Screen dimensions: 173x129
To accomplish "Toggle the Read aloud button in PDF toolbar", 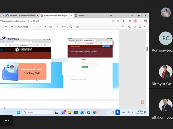I will point(6,27).
